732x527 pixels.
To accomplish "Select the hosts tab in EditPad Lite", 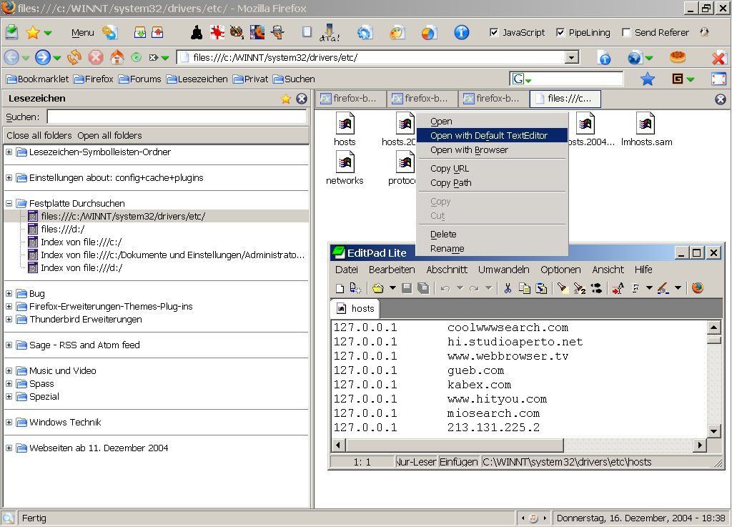I will 355,308.
